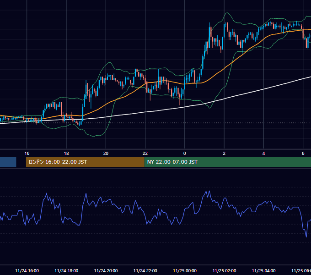Image resolution: width=311 pixels, height=275 pixels.
Task: Click hour label 4 on chart axis
Action: [x=263, y=154]
